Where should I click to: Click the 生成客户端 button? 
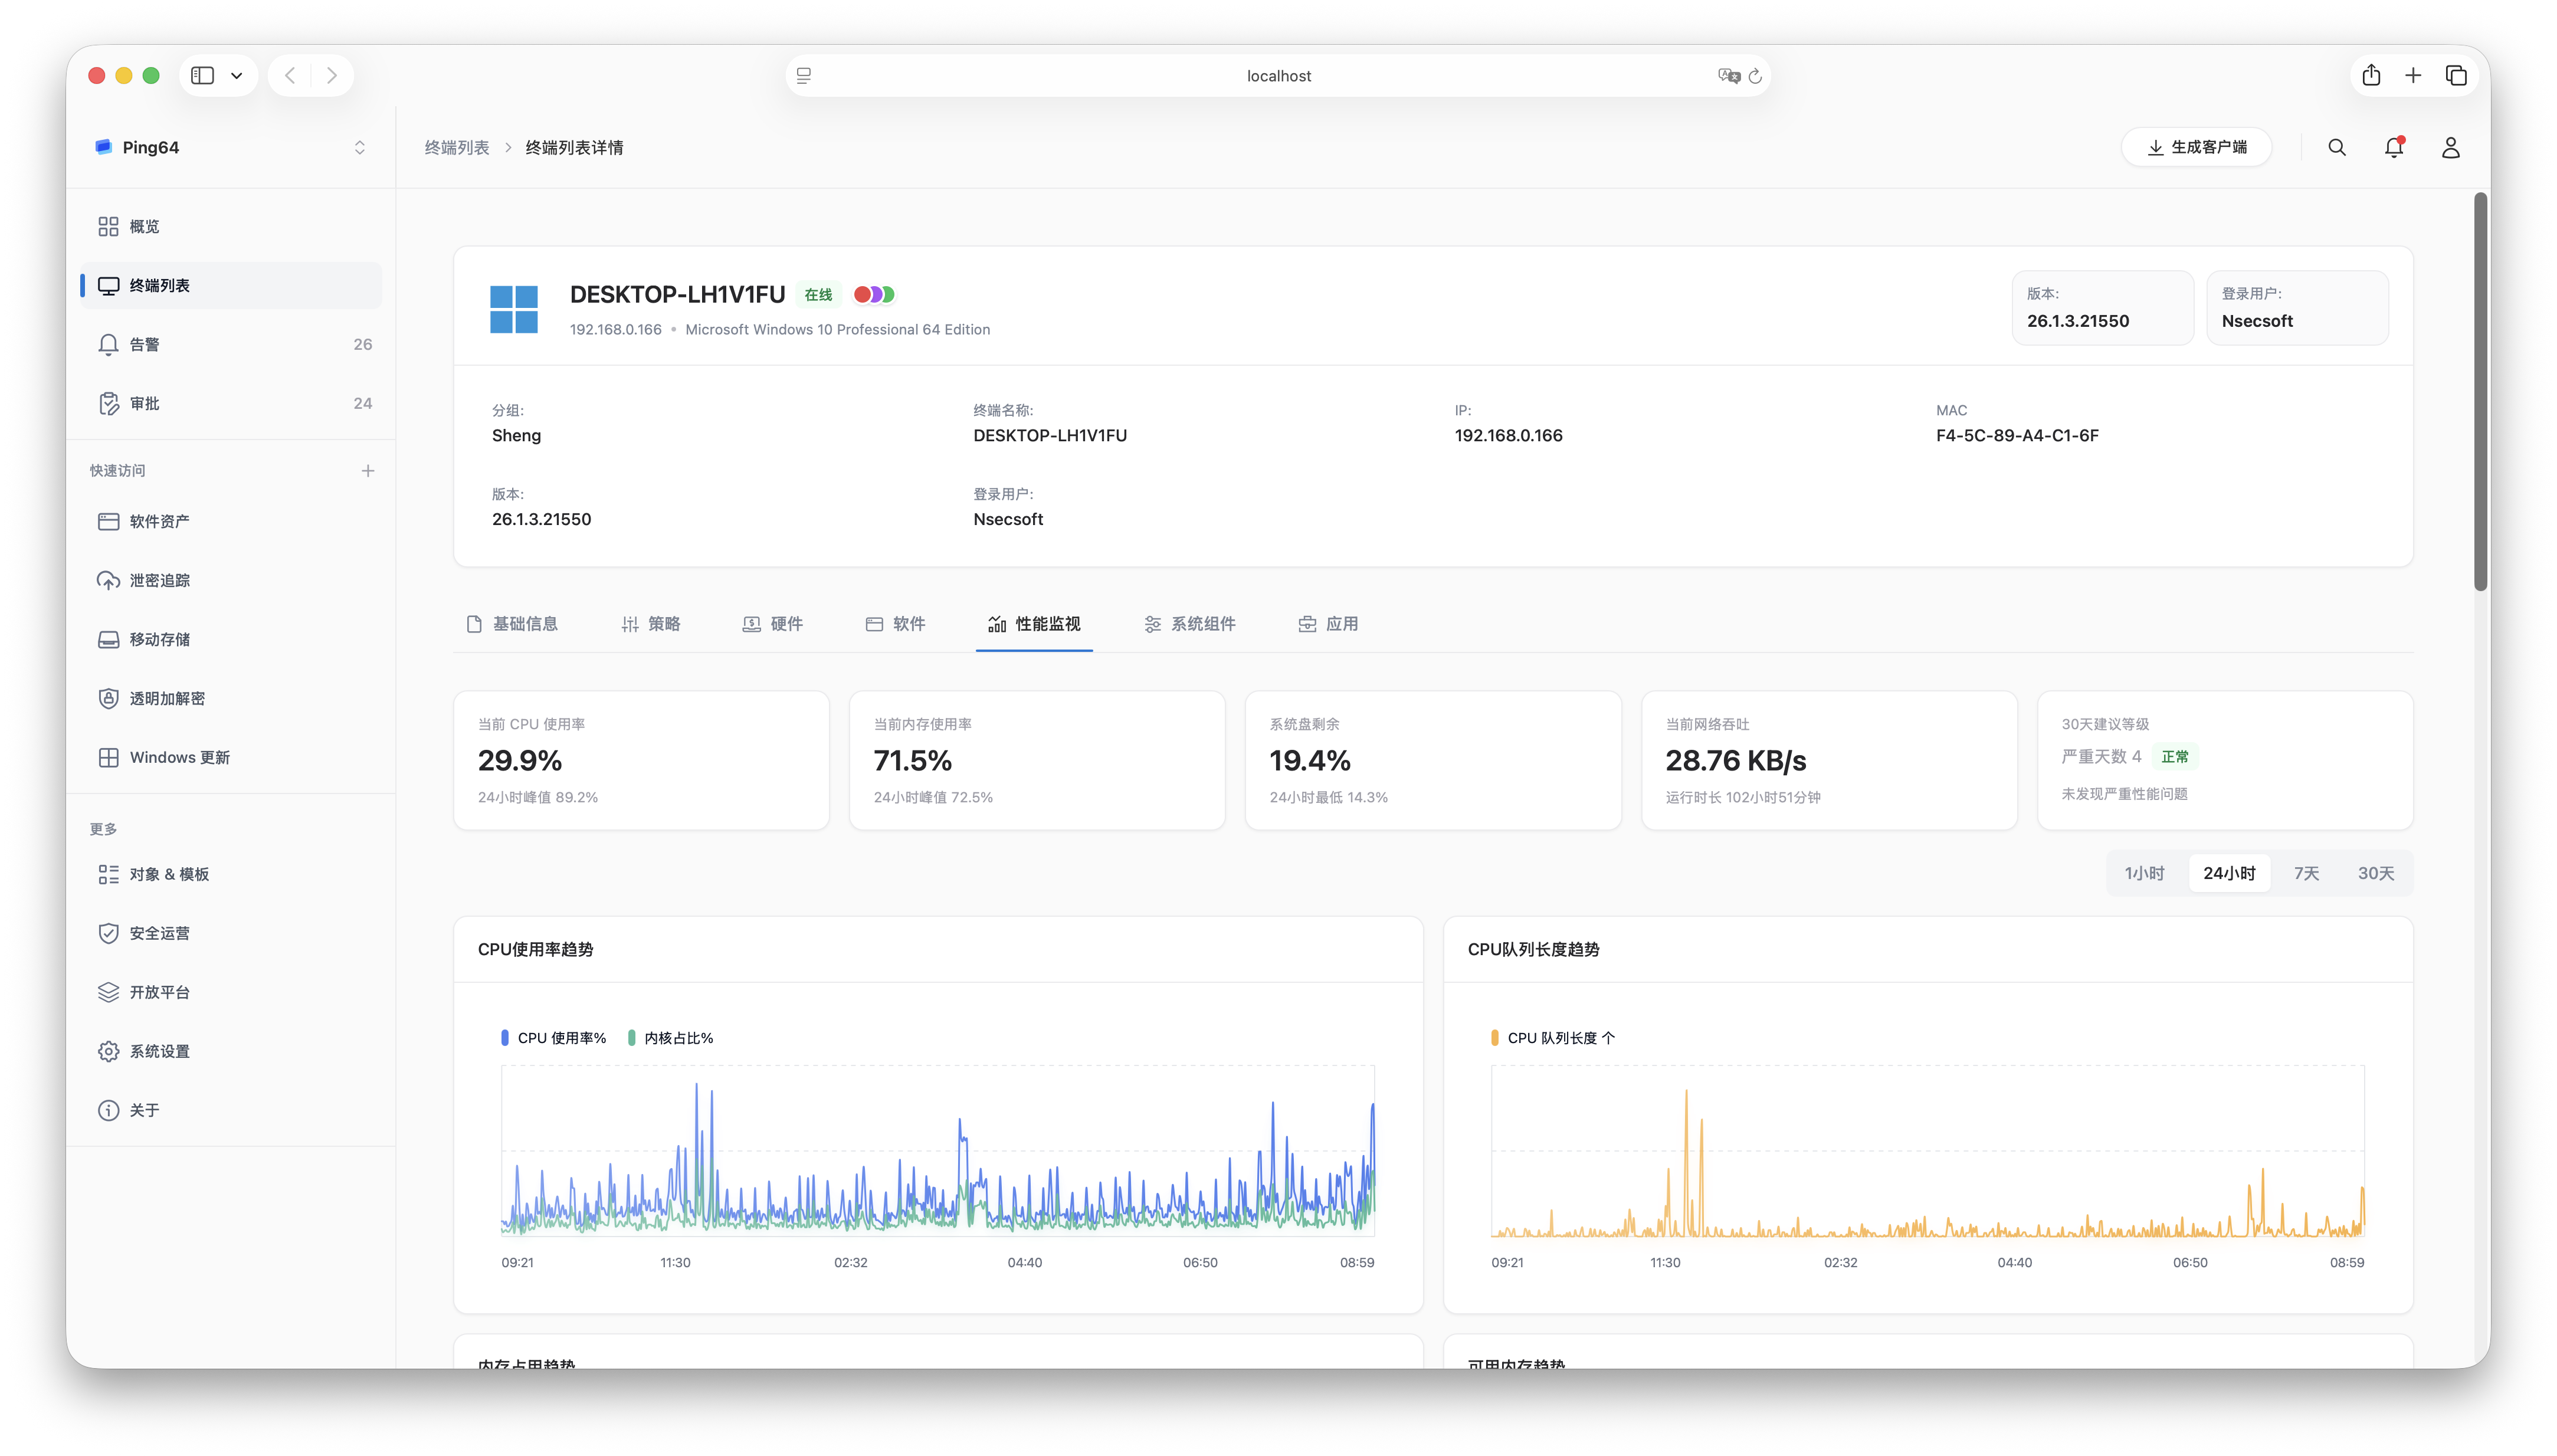[x=2196, y=148]
